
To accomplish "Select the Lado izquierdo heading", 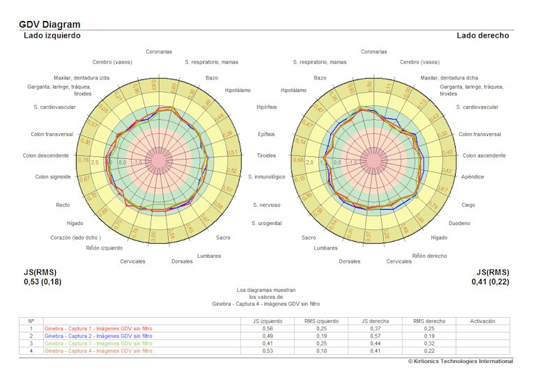I will 52,35.
